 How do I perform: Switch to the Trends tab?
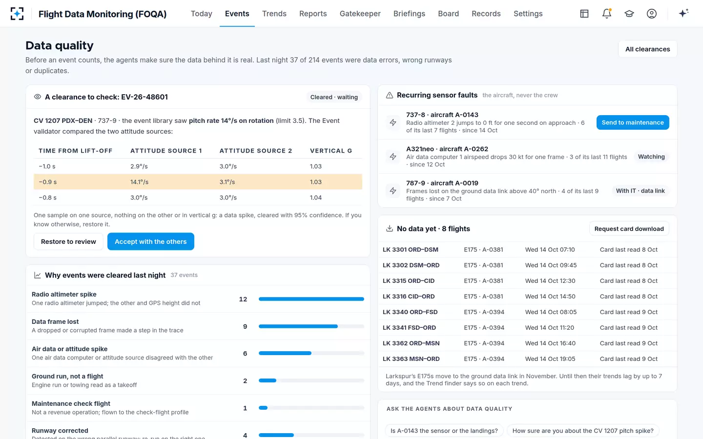(274, 14)
